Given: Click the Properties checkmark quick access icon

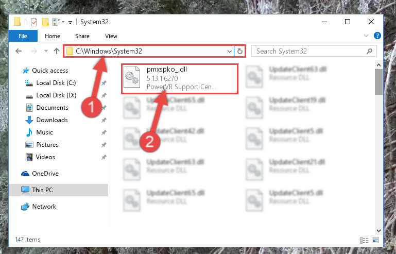Looking at the screenshot, I should (x=33, y=22).
